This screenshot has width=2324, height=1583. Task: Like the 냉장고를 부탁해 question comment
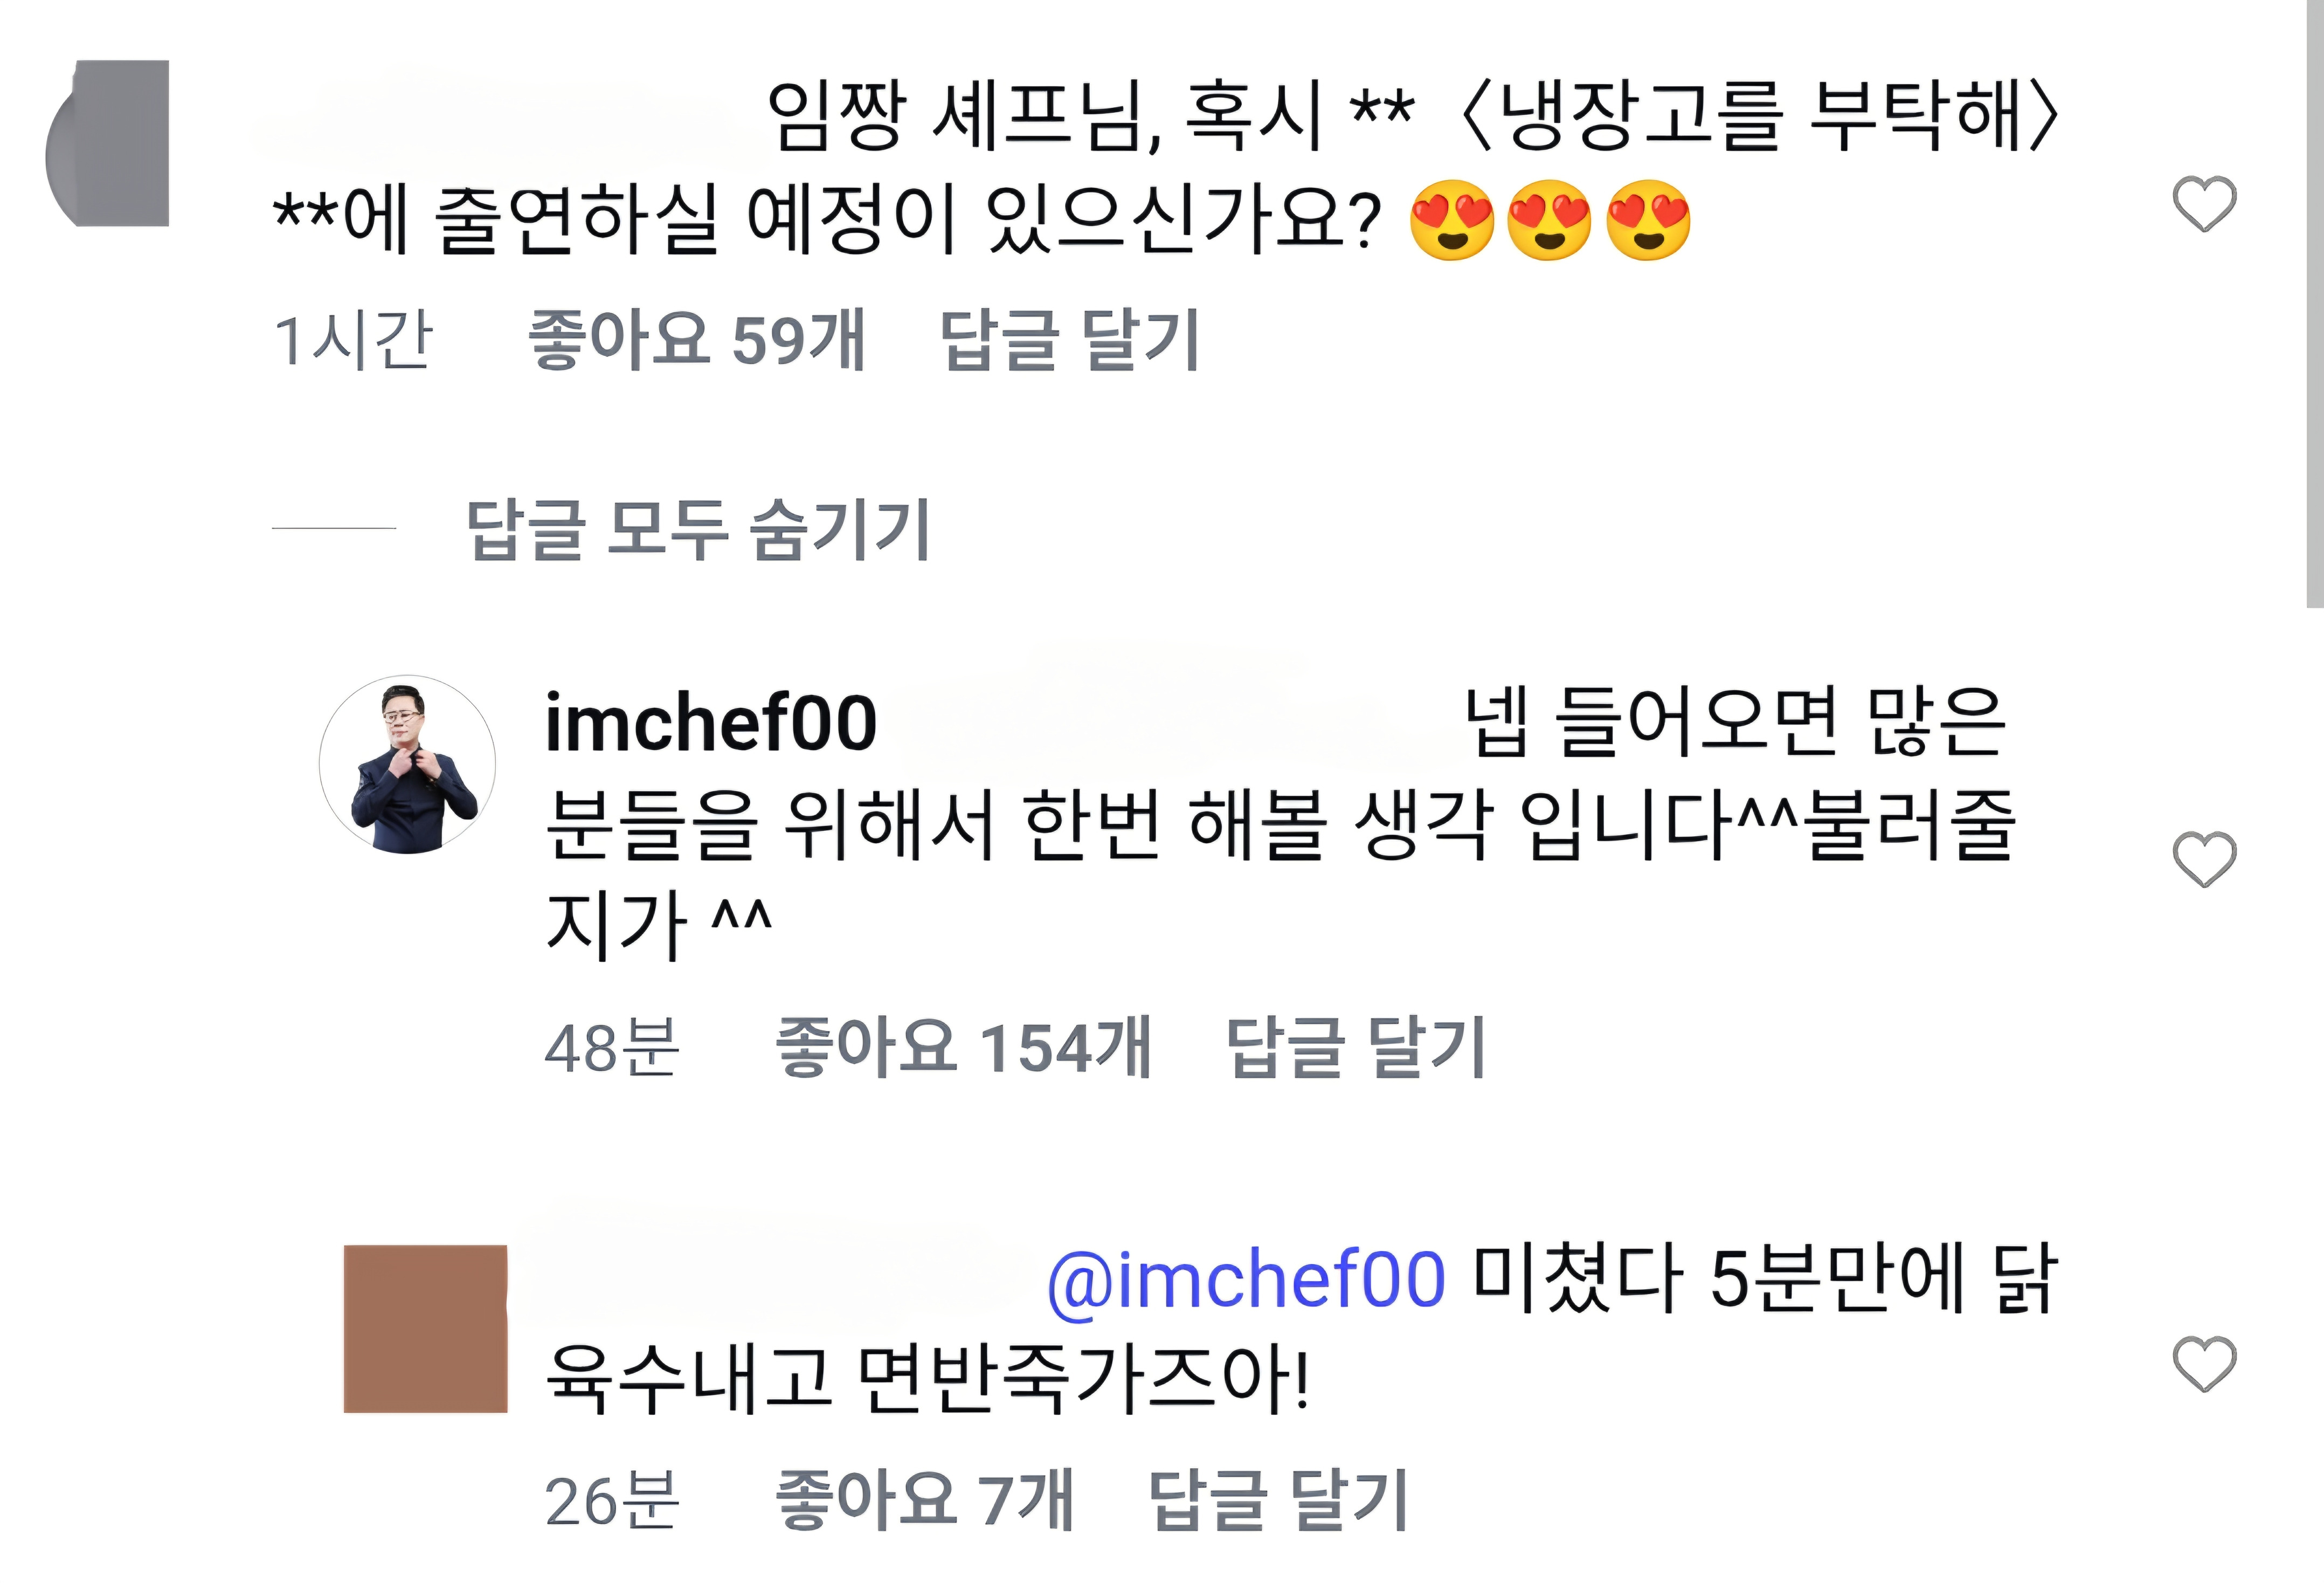(x=2204, y=204)
